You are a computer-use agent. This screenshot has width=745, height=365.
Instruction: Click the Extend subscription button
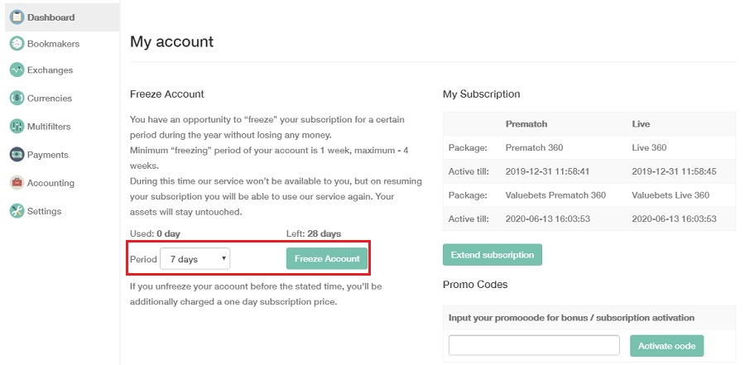493,255
